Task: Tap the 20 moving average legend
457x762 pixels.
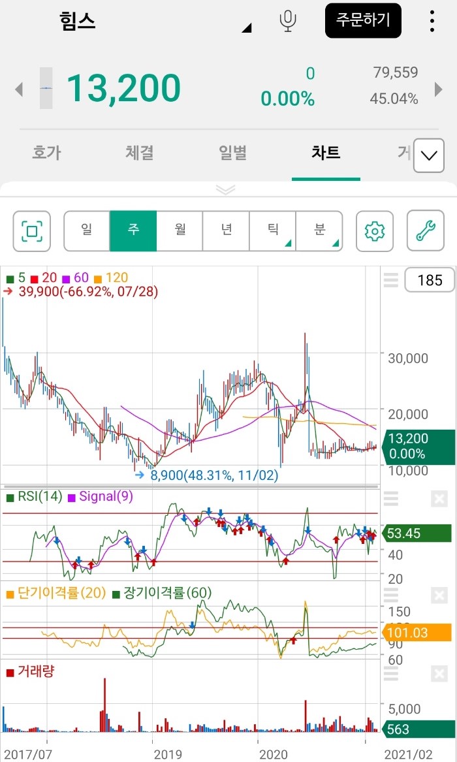Action: pos(44,278)
